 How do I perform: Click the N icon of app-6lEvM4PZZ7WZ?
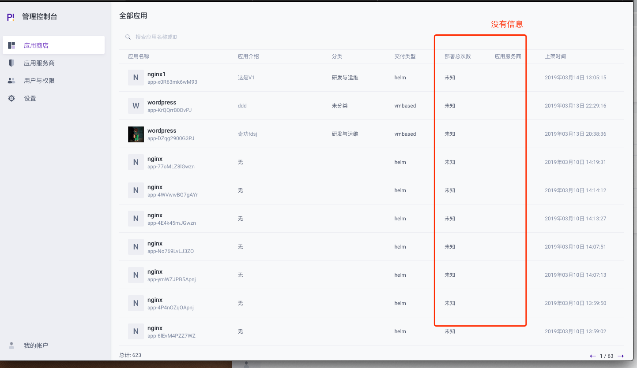click(x=136, y=331)
